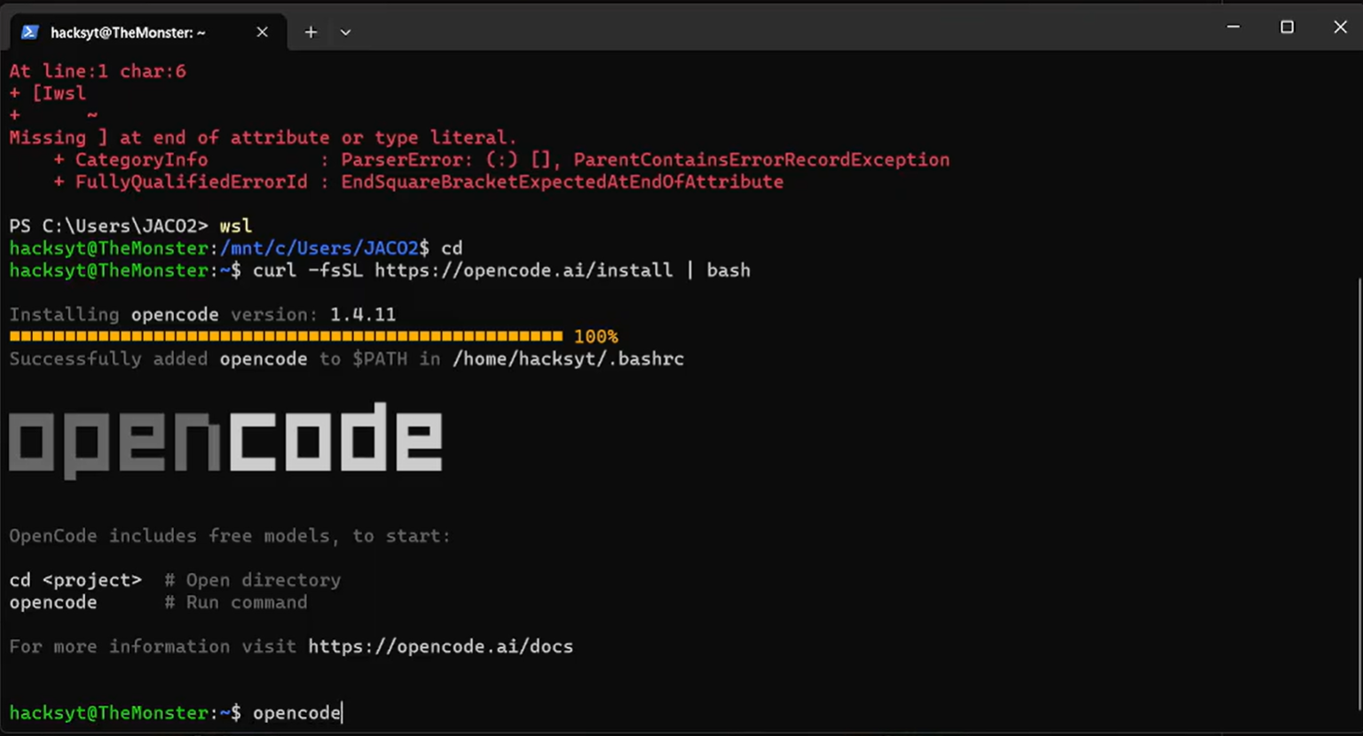
Task: Close the hacksyt@TheMonster tab
Action: pyautogui.click(x=262, y=32)
